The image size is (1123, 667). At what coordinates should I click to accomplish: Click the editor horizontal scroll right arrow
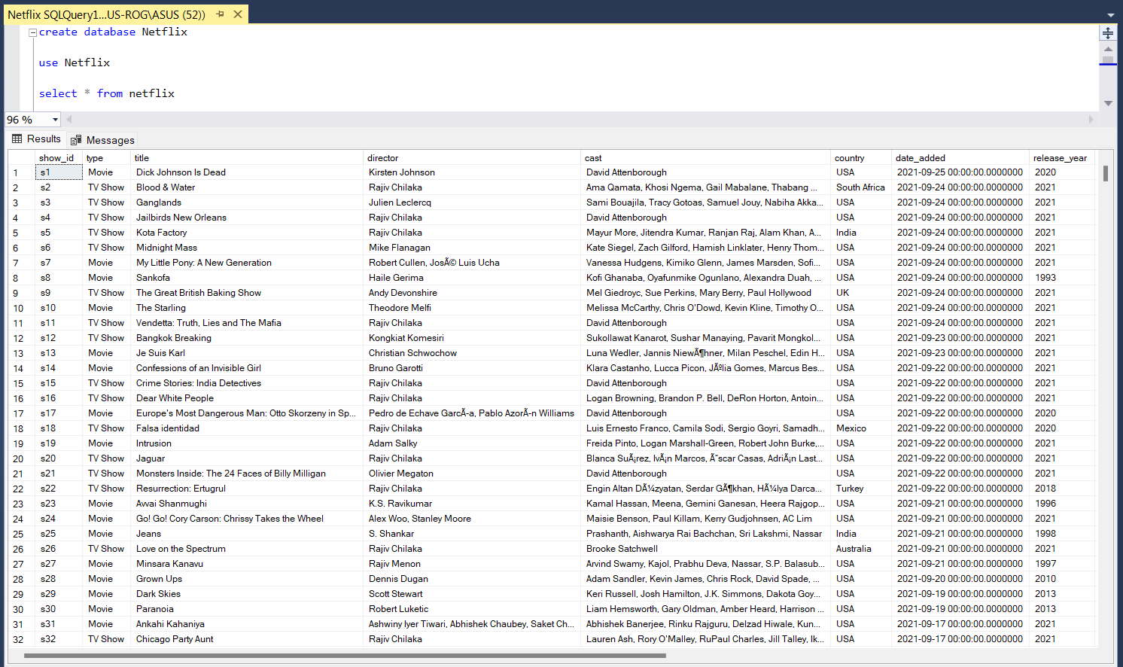pyautogui.click(x=1091, y=119)
